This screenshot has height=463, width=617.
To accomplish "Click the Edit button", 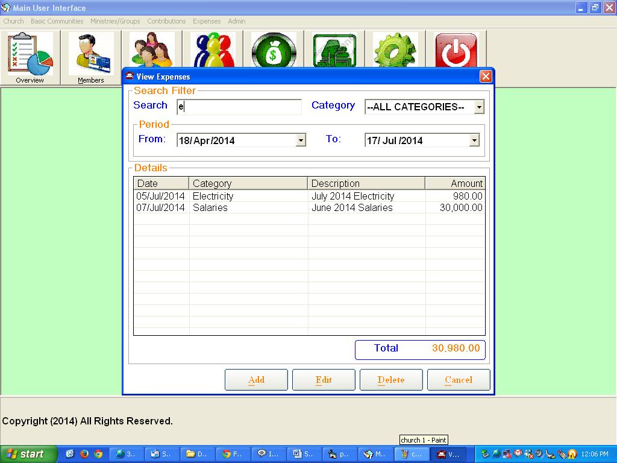I will pos(324,380).
